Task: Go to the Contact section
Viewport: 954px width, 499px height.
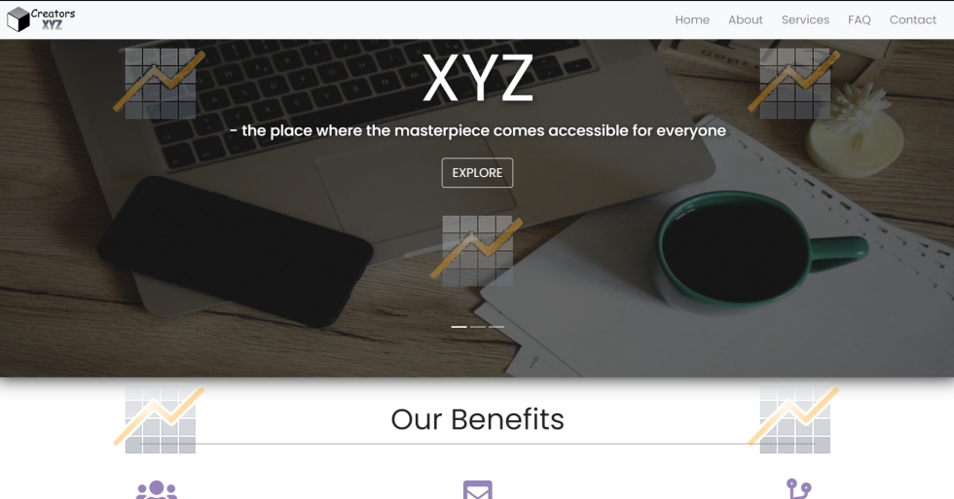Action: click(x=913, y=20)
